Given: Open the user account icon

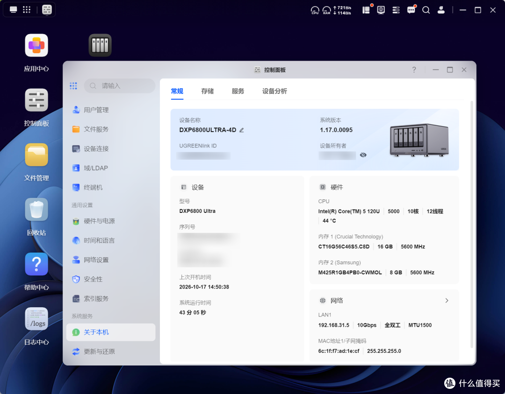Looking at the screenshot, I should pos(441,10).
